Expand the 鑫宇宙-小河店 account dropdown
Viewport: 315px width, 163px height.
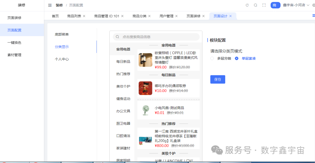pyautogui.click(x=296, y=5)
